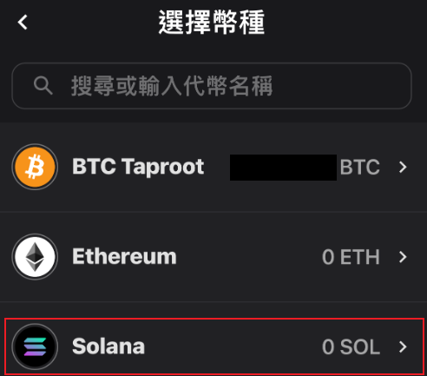The width and height of the screenshot is (427, 376).
Task: Click empty space in the highlighted Solana row
Action: coord(232,346)
